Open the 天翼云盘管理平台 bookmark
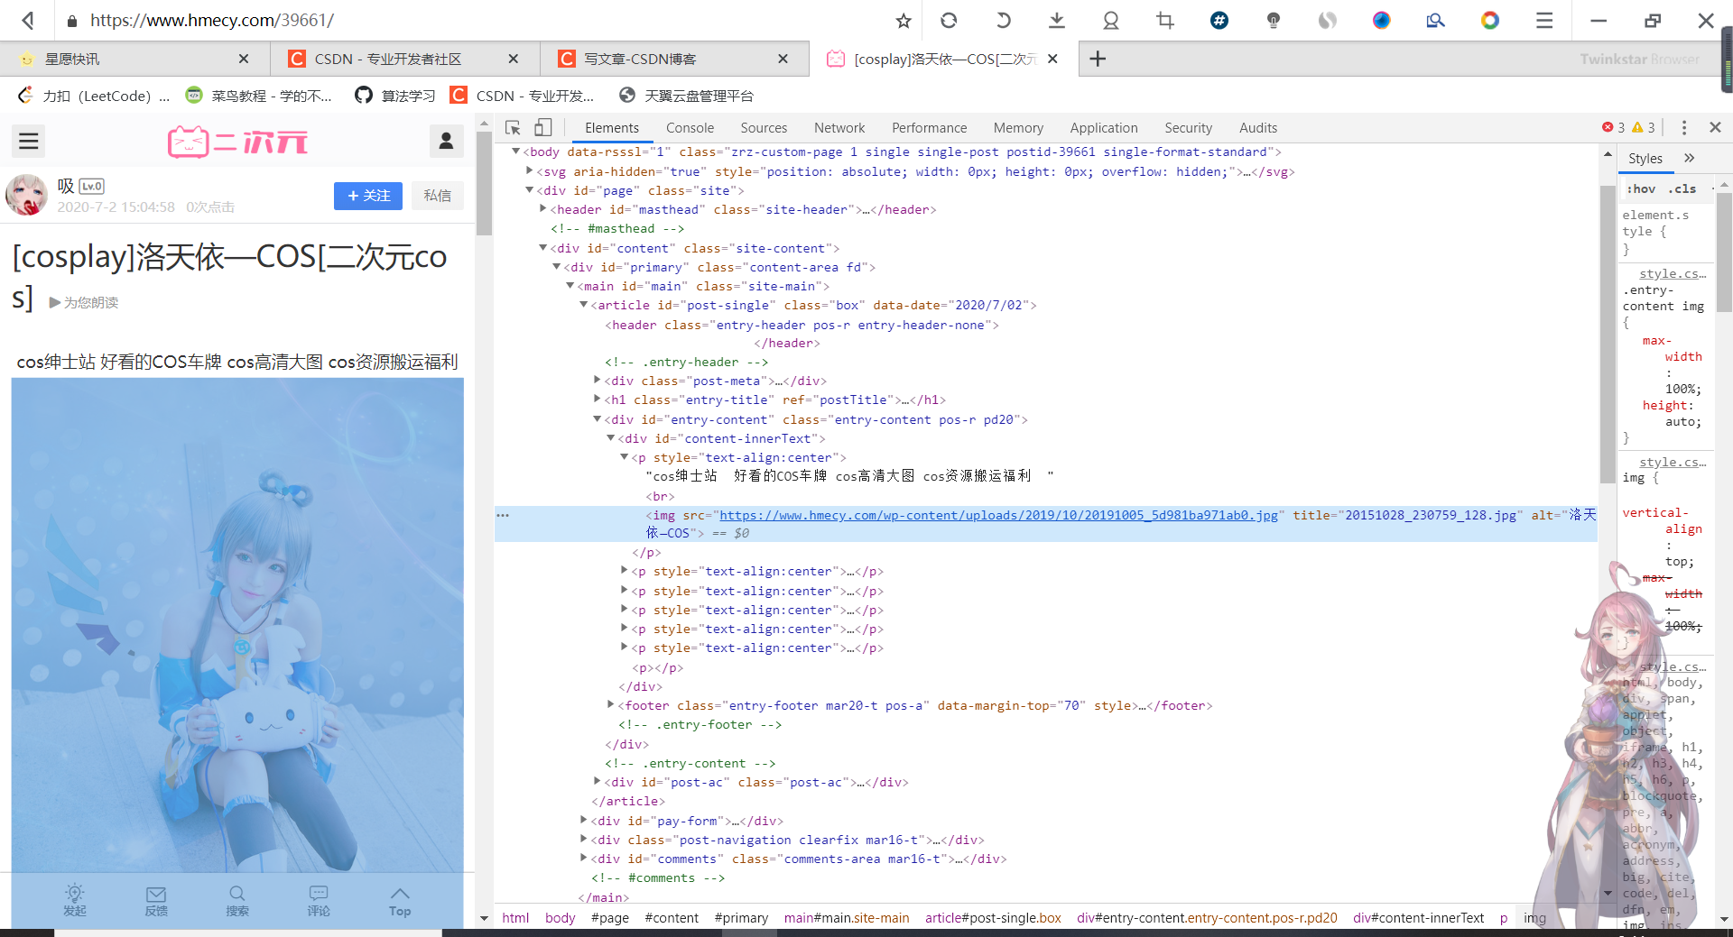The image size is (1733, 937). point(686,96)
